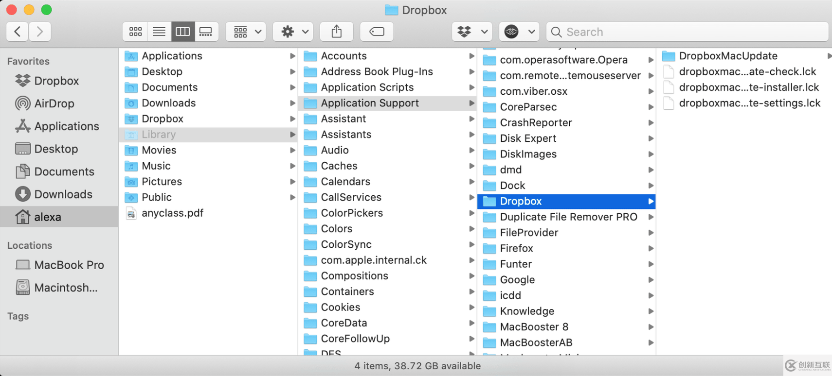
Task: Expand the Audio folder arrow
Action: [471, 150]
